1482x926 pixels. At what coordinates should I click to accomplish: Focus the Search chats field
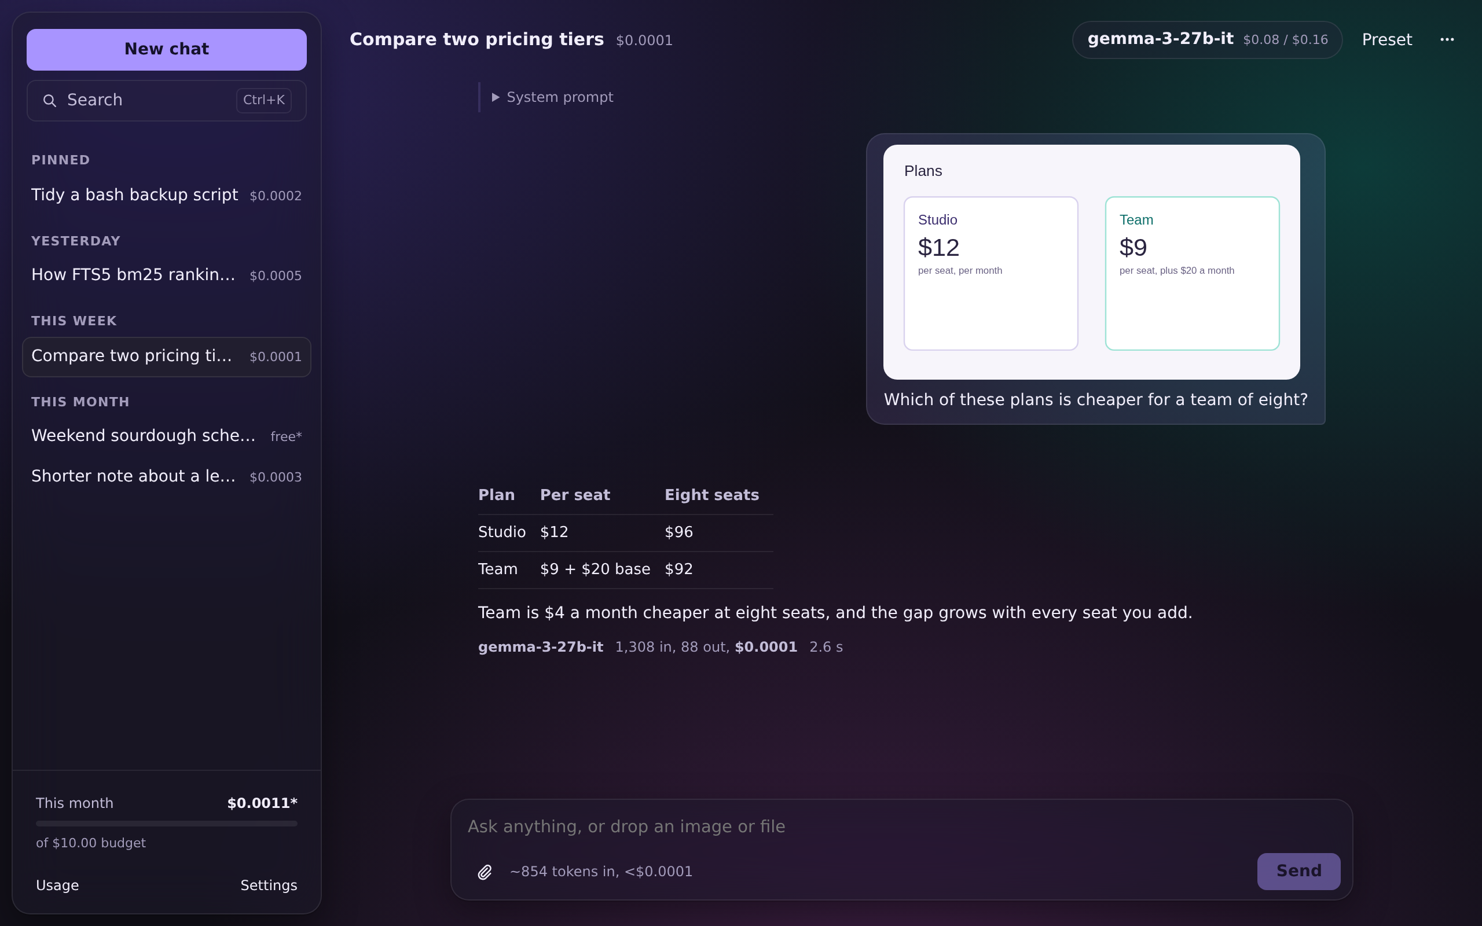[167, 101]
